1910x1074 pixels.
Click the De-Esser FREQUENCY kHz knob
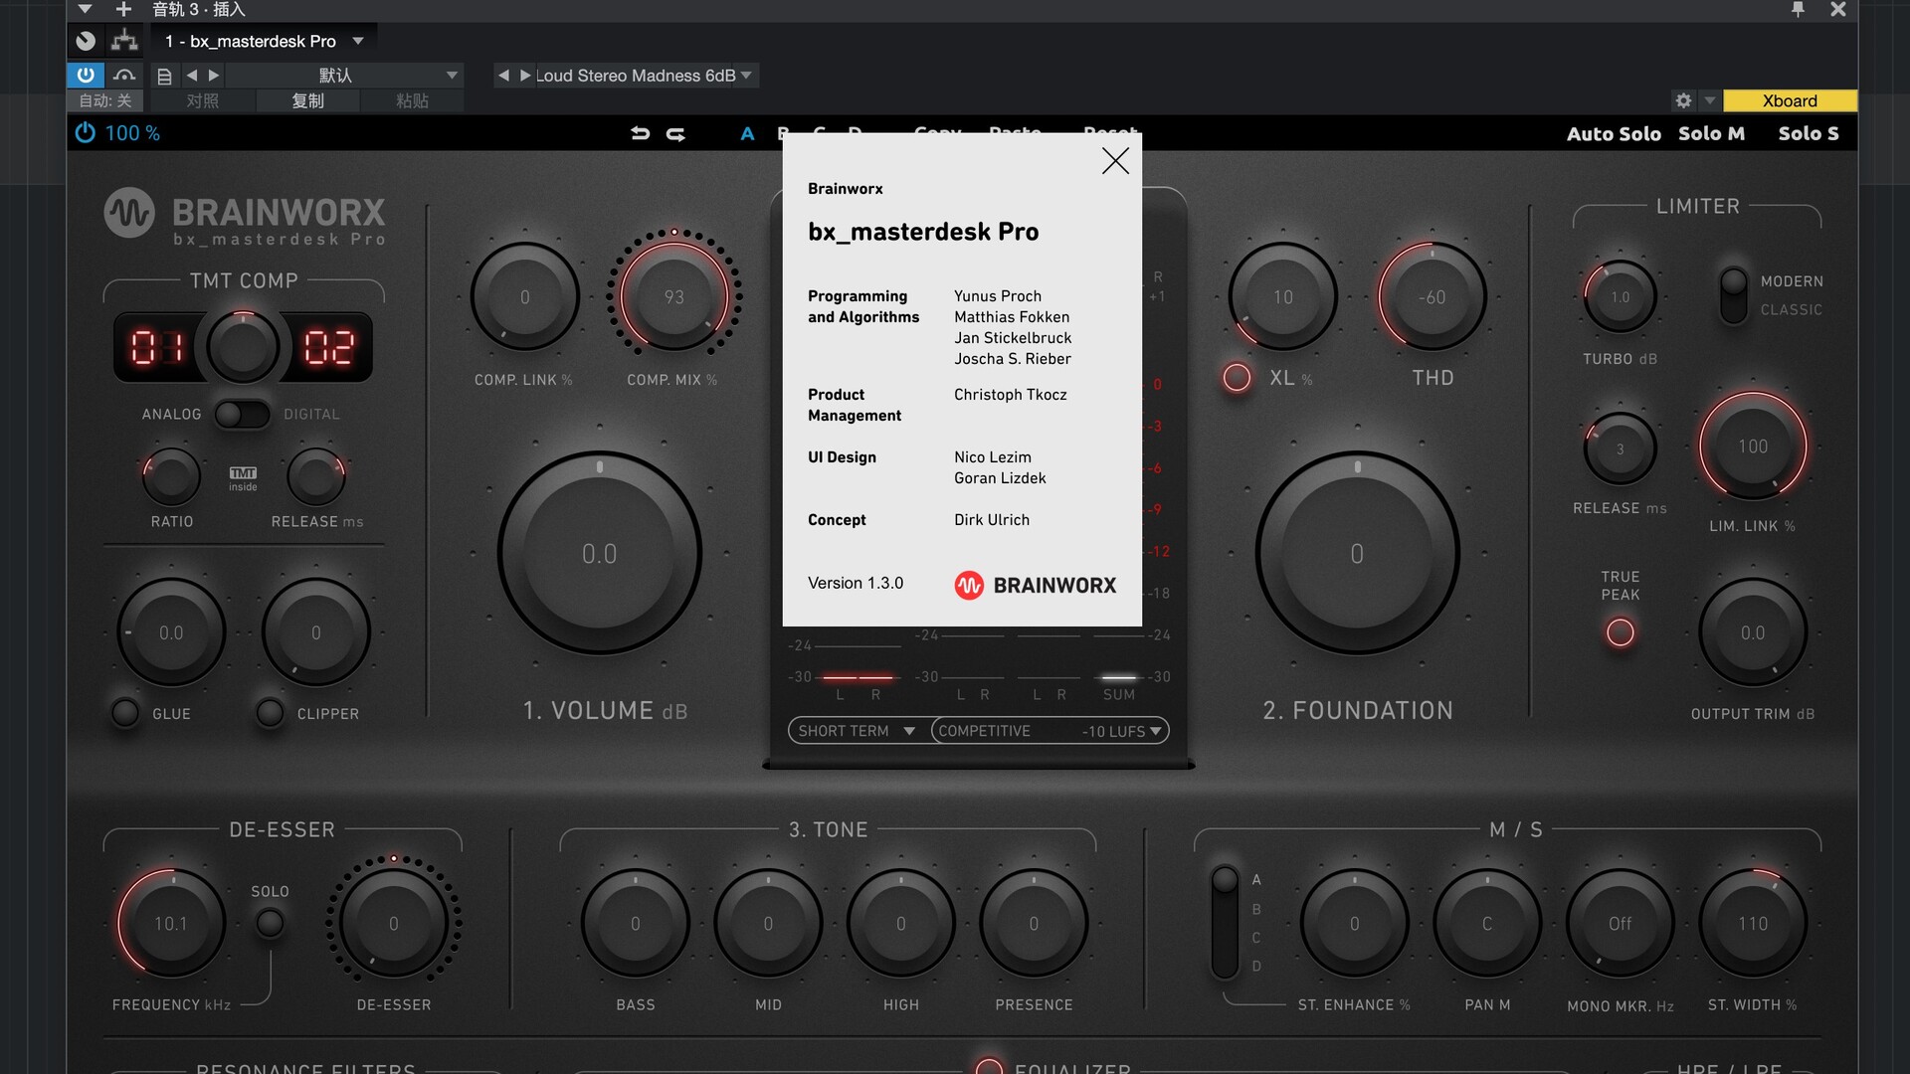(x=171, y=924)
